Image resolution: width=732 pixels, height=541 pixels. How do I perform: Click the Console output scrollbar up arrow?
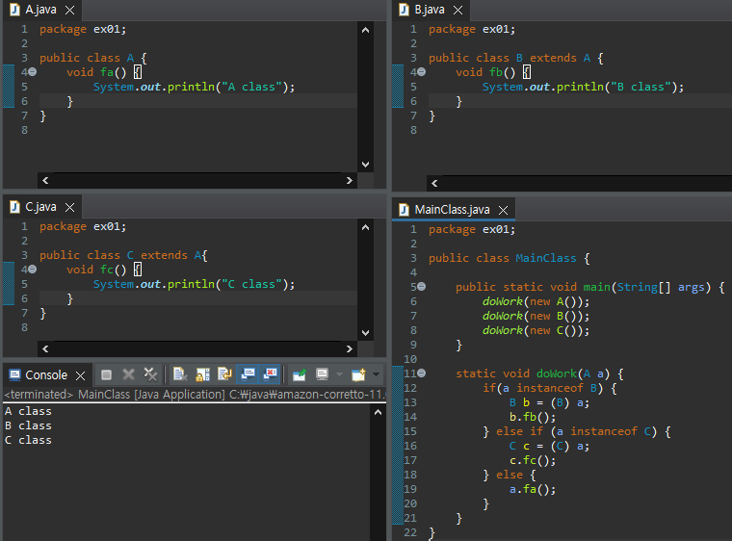coord(379,412)
